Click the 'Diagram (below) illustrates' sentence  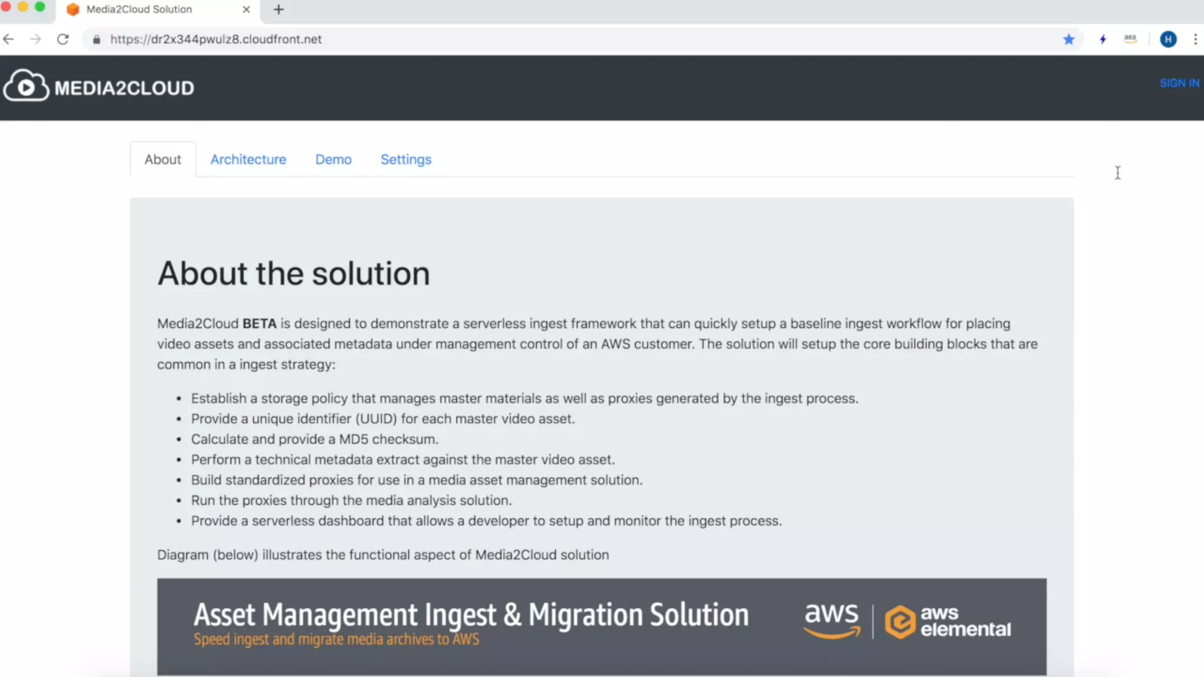383,555
